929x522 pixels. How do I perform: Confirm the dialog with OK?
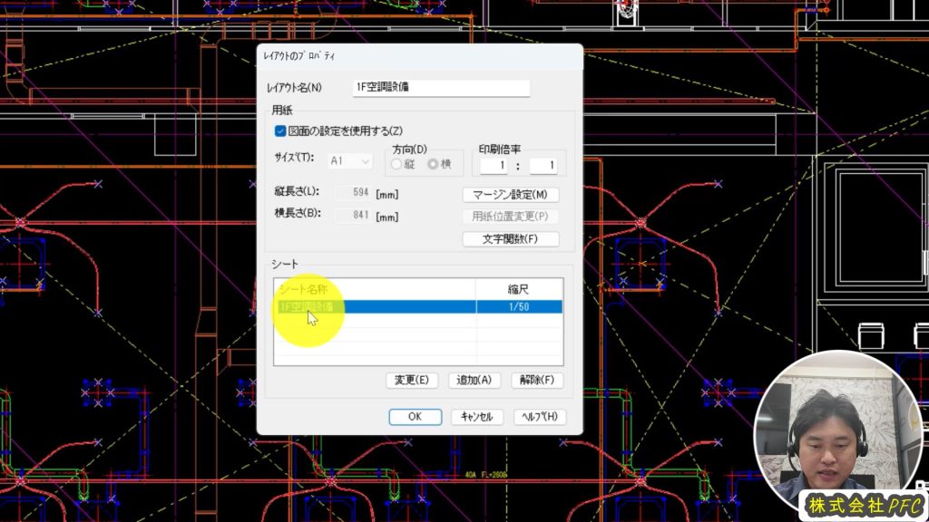pos(415,417)
